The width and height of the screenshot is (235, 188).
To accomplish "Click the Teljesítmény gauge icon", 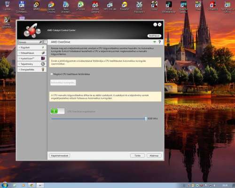I will click(43, 64).
